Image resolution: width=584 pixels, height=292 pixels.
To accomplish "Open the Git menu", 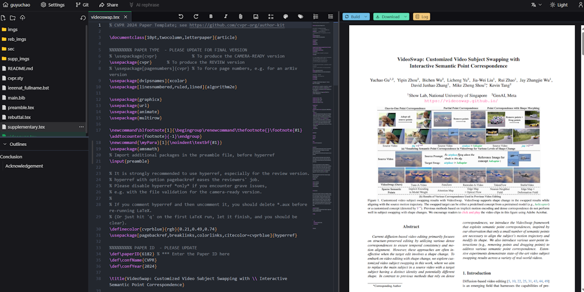I will click(82, 5).
